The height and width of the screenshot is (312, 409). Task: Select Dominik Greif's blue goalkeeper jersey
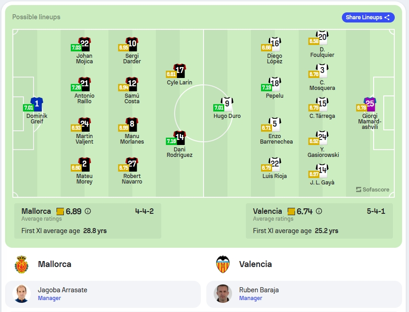(37, 104)
